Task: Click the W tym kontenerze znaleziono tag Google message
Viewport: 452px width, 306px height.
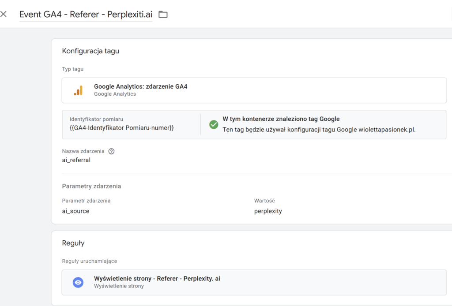Action: click(x=281, y=119)
